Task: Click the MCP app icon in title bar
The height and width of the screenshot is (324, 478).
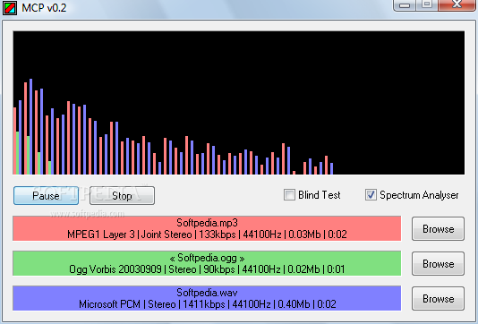Action: click(x=10, y=7)
